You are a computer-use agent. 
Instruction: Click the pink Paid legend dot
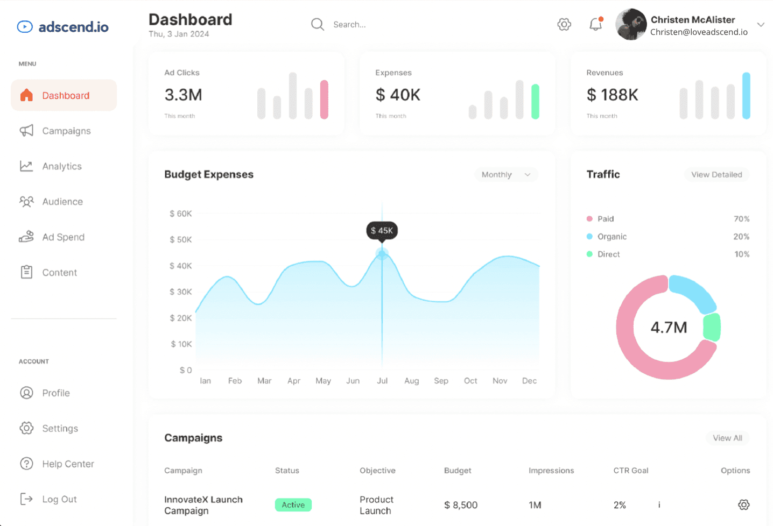click(589, 218)
